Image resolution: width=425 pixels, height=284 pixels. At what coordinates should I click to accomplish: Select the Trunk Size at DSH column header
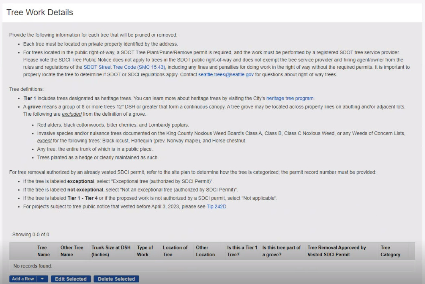pyautogui.click(x=111, y=251)
